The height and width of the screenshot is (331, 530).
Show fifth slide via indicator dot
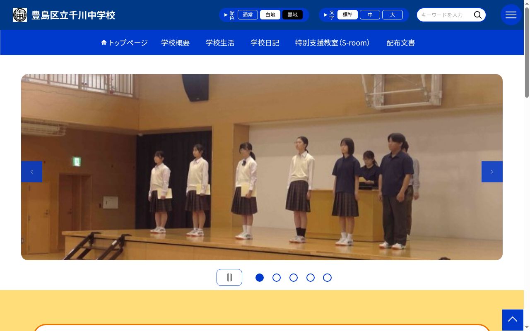[x=328, y=278]
